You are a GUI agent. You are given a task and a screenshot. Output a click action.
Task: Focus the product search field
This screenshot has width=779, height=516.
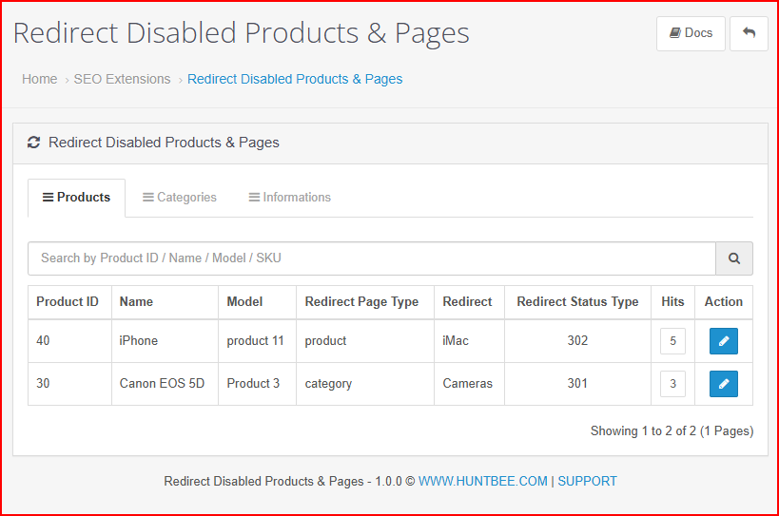(x=372, y=258)
